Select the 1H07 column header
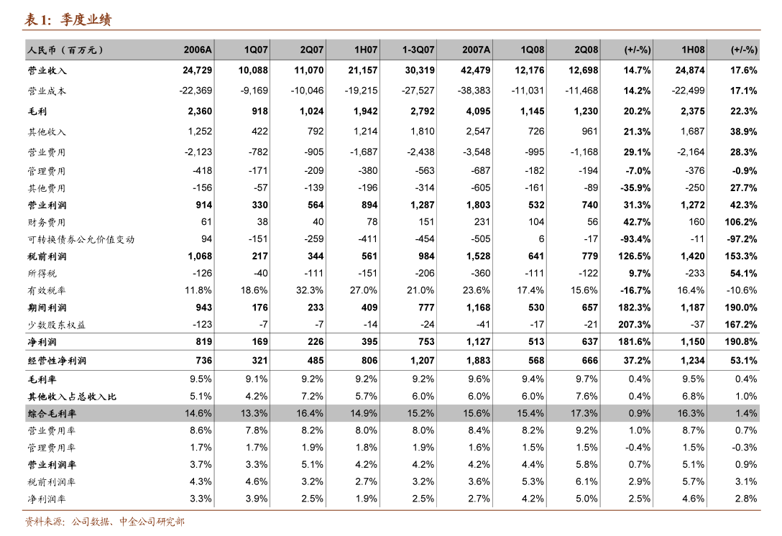 365,50
